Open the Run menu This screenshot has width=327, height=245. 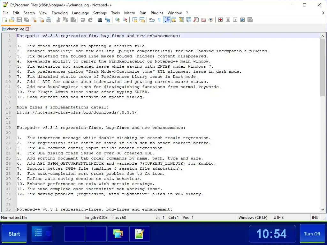(143, 13)
